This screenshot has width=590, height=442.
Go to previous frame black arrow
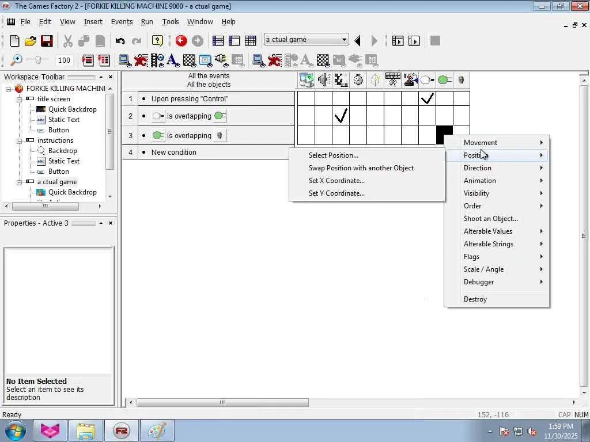click(358, 41)
